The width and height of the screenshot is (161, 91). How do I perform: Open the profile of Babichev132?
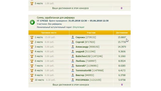coord(83,56)
